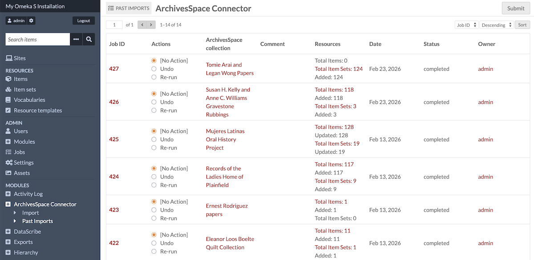Select Re-run for job 425
The image size is (534, 260).
(154, 148)
